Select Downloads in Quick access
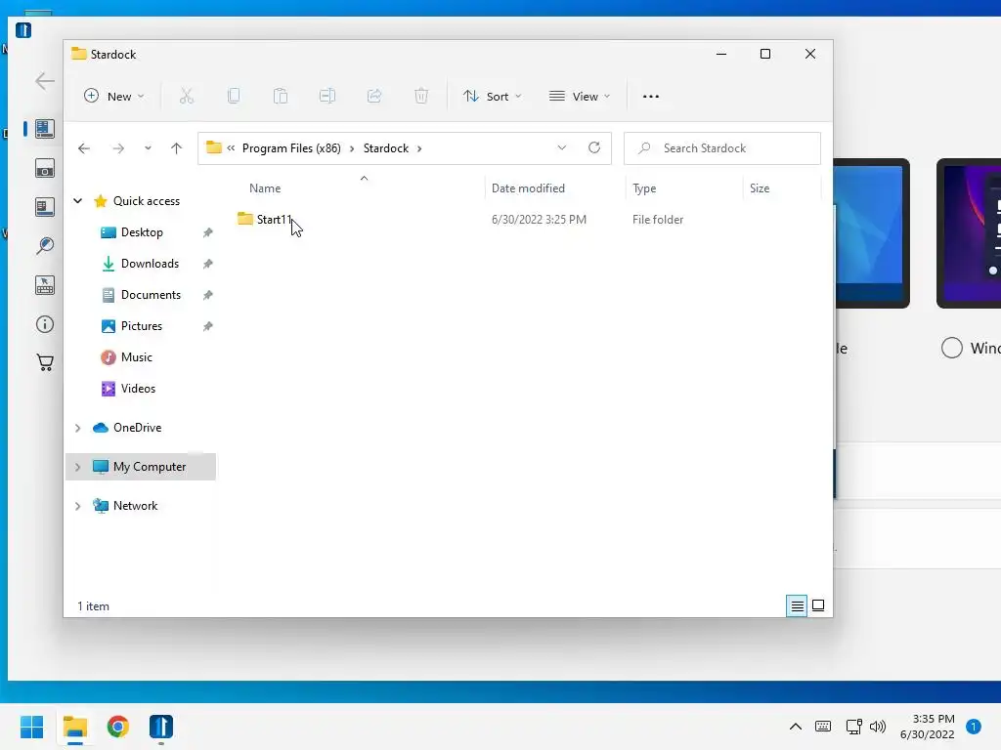1001x750 pixels. [150, 264]
